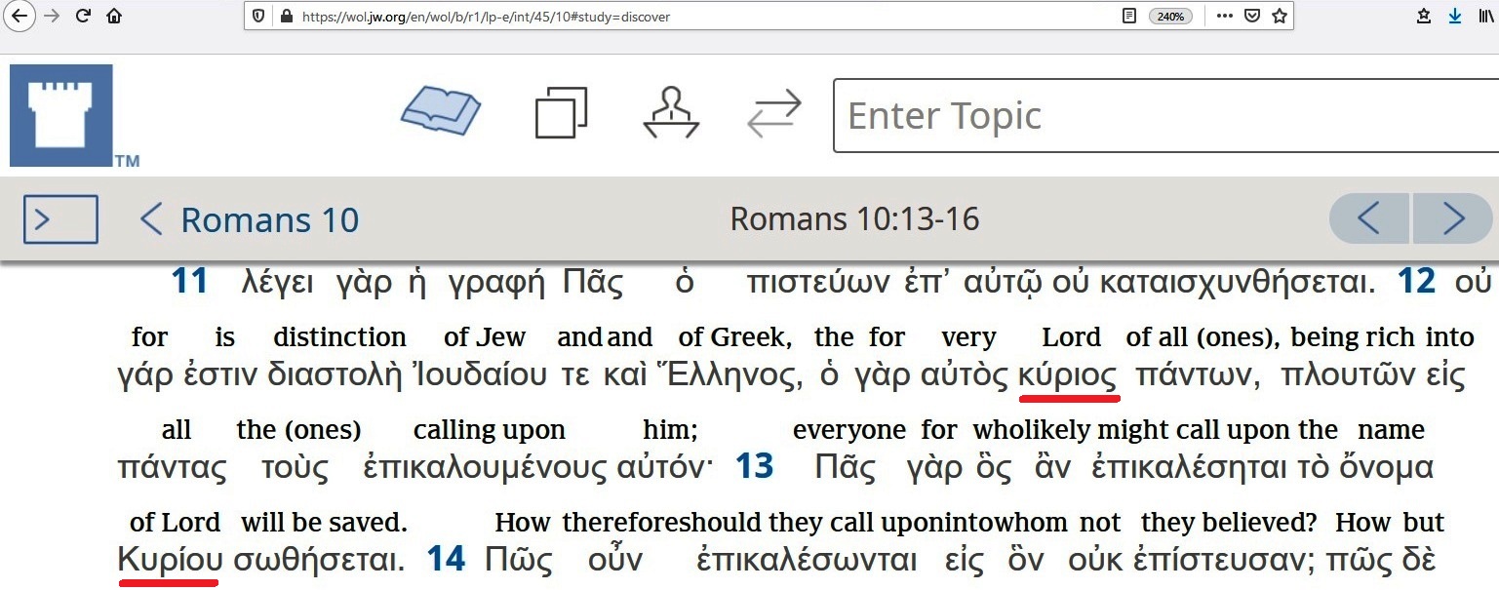Click the Greek word πλουτῶν
The width and height of the screenshot is (1499, 590).
(x=1349, y=377)
